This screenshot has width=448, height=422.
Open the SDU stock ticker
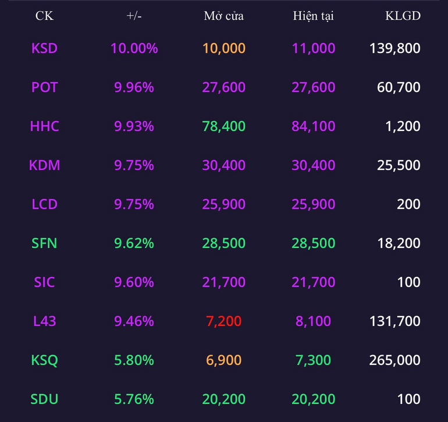pyautogui.click(x=44, y=399)
